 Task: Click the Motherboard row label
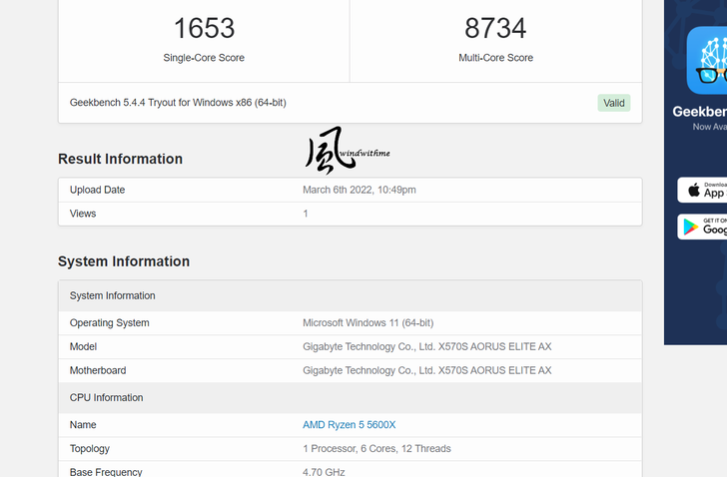tap(98, 371)
